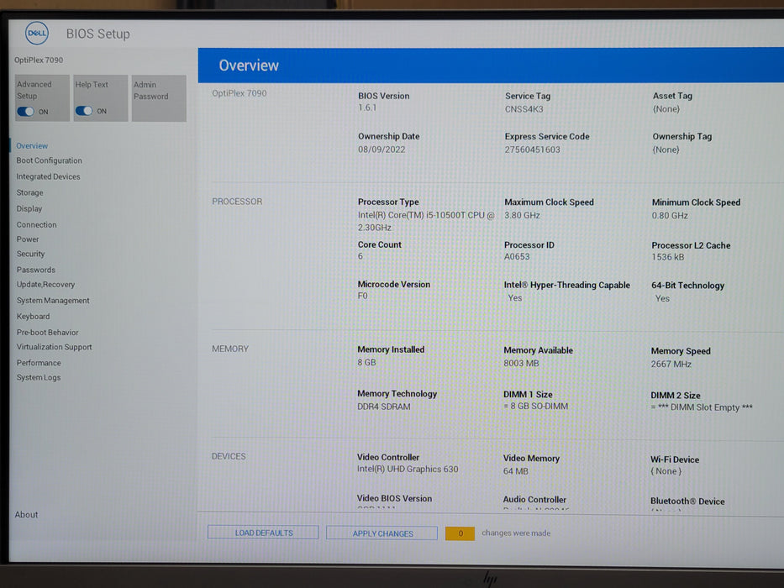This screenshot has width=784, height=588.
Task: Open the Security section
Action: click(30, 254)
